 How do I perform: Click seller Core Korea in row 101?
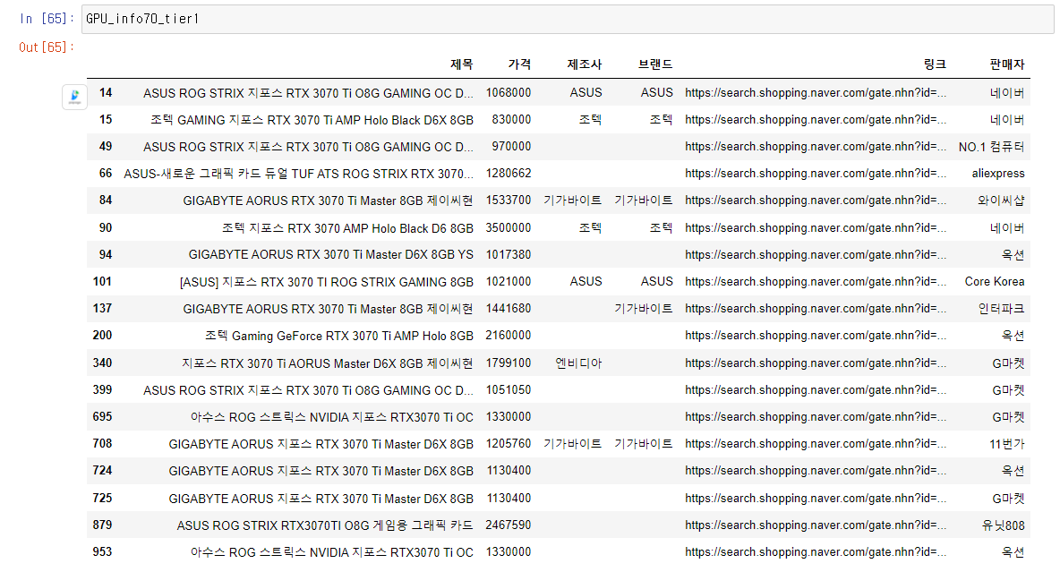(995, 282)
